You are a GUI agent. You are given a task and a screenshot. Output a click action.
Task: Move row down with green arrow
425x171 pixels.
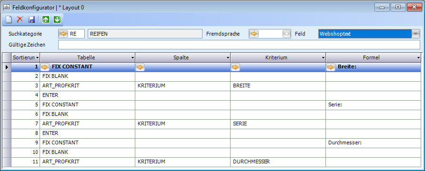[x=57, y=19]
